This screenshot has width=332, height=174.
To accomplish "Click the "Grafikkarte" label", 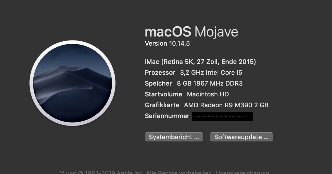I will click(162, 105).
